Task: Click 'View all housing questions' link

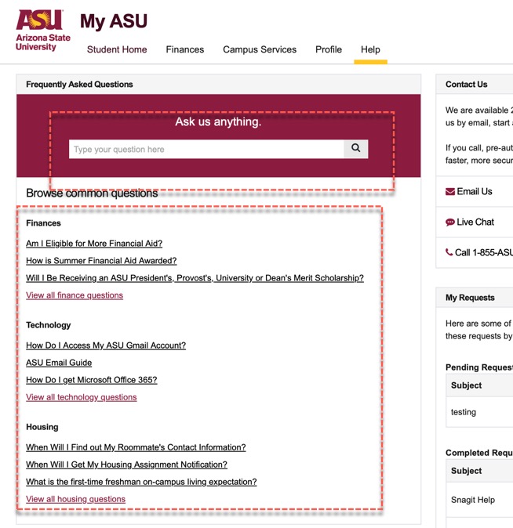Action: pos(75,499)
